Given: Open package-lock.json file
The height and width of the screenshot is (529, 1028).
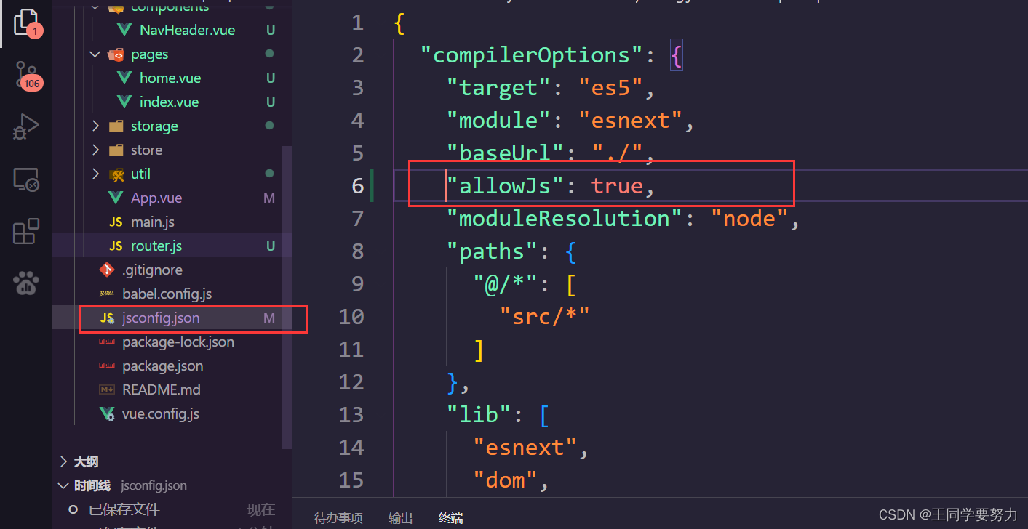Looking at the screenshot, I should point(178,342).
